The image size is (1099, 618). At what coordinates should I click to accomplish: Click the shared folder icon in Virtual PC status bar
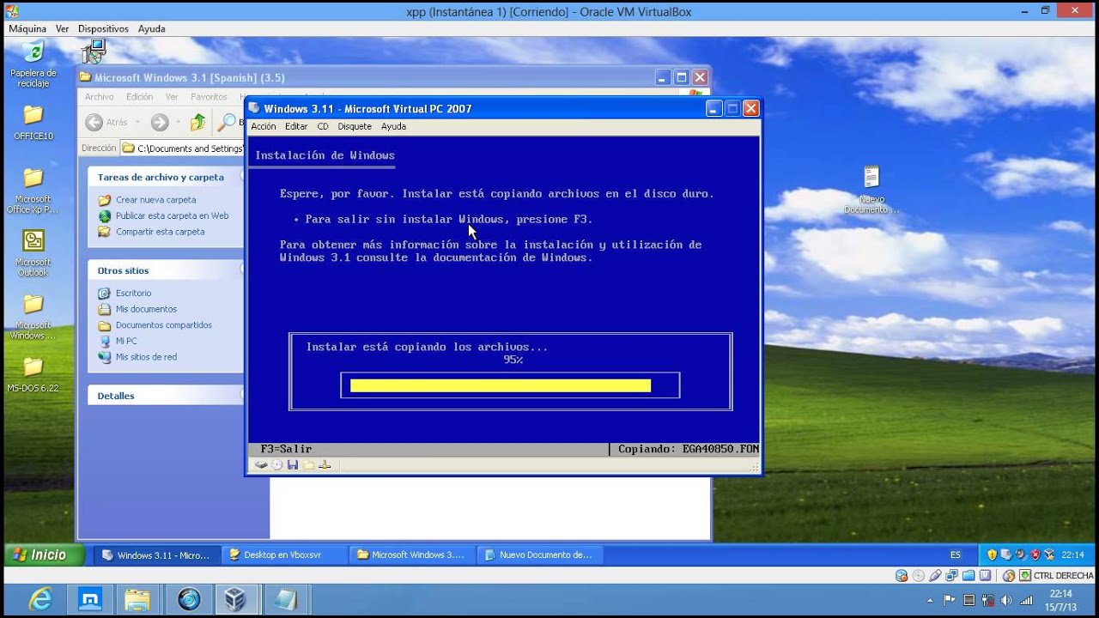point(308,464)
